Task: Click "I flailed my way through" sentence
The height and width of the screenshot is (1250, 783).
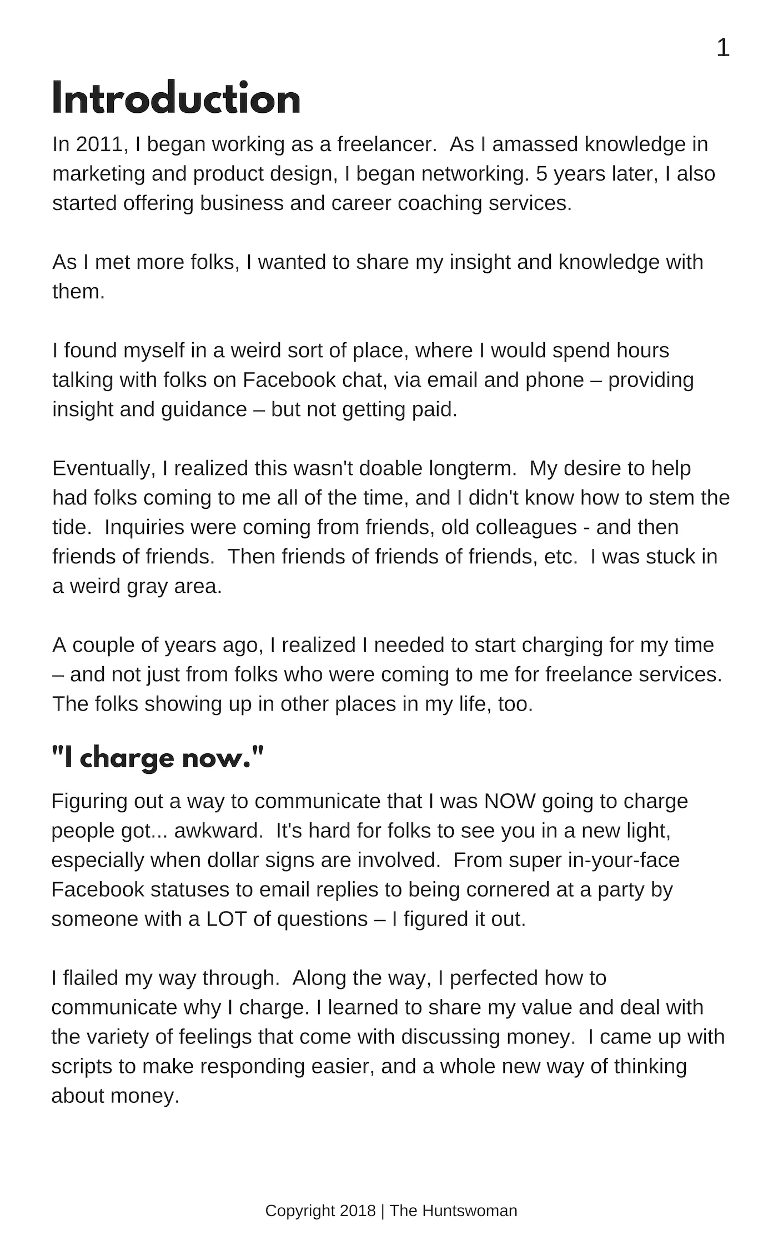Action: click(165, 978)
